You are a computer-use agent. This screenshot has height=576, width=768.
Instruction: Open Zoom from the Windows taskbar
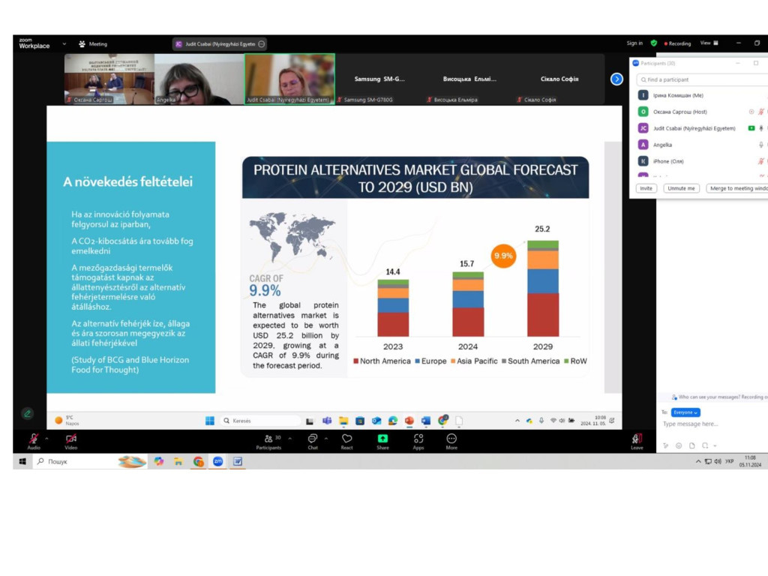(218, 461)
